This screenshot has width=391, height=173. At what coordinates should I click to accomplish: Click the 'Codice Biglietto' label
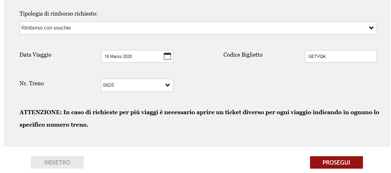point(243,55)
